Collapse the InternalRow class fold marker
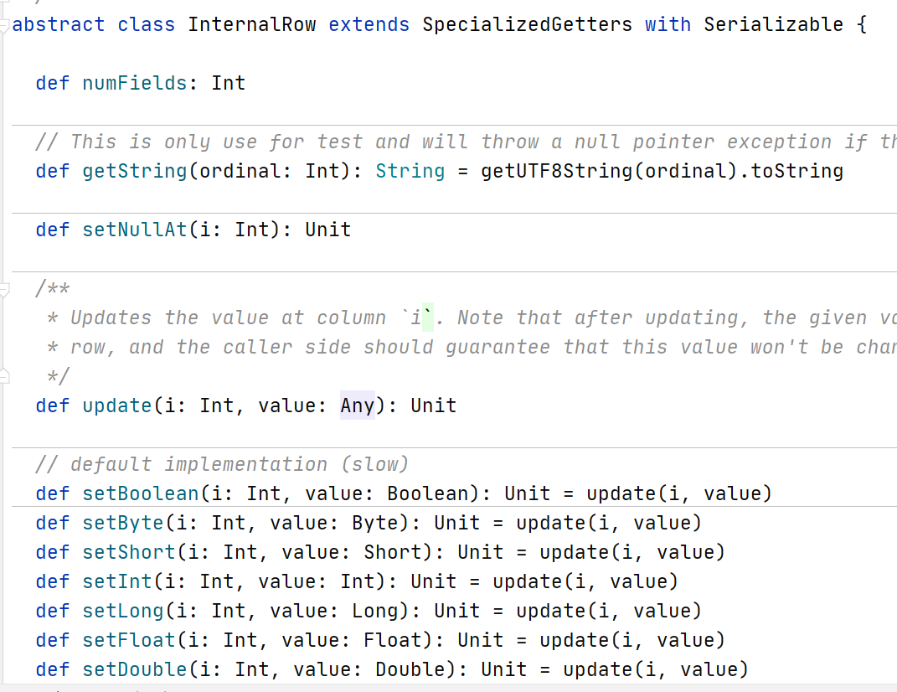 click(5, 24)
